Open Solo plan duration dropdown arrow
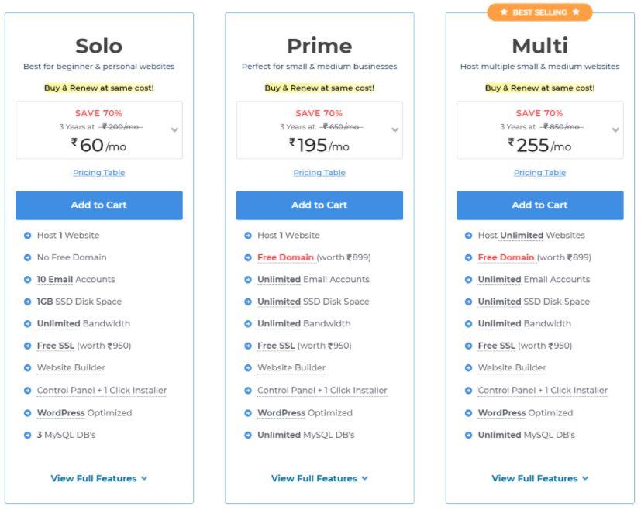Screen dimensions: 641x510 (174, 130)
